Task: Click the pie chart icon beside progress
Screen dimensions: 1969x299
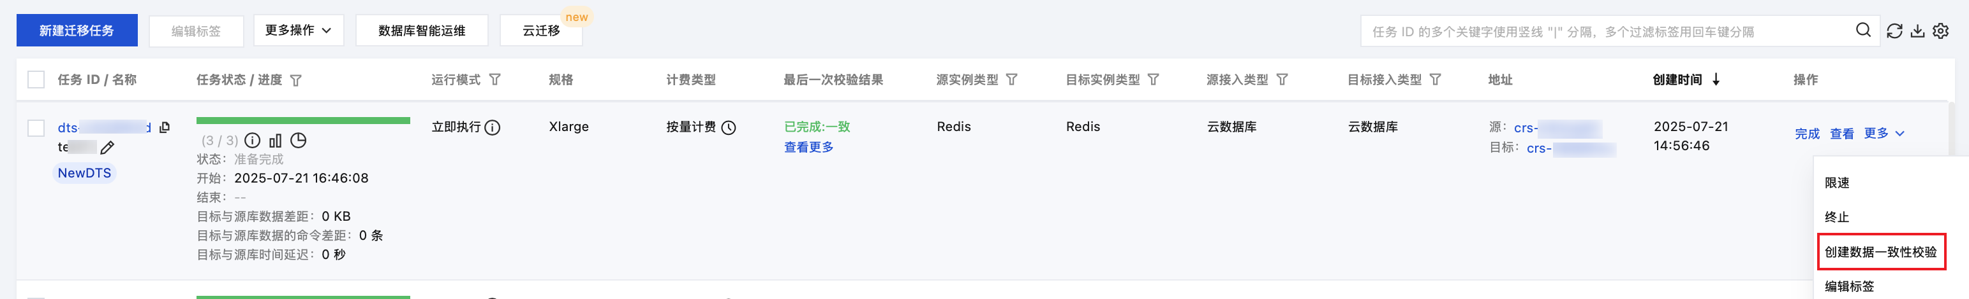Action: [299, 141]
